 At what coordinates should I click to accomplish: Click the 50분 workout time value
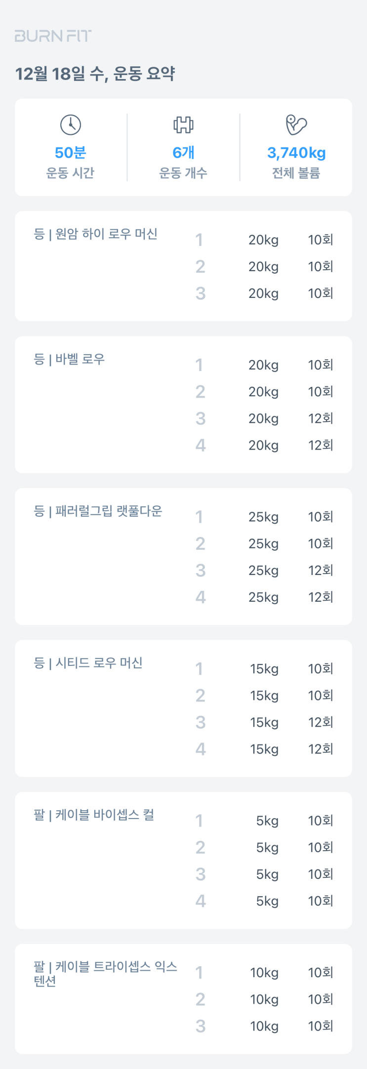[x=71, y=153]
